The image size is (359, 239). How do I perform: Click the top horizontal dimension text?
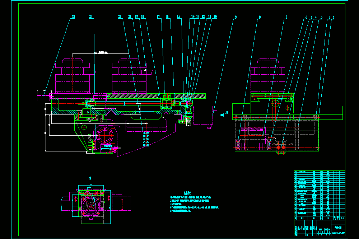pyautogui.click(x=101, y=53)
